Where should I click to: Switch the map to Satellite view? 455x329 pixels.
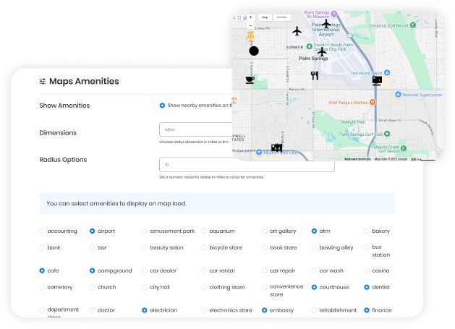[282, 17]
